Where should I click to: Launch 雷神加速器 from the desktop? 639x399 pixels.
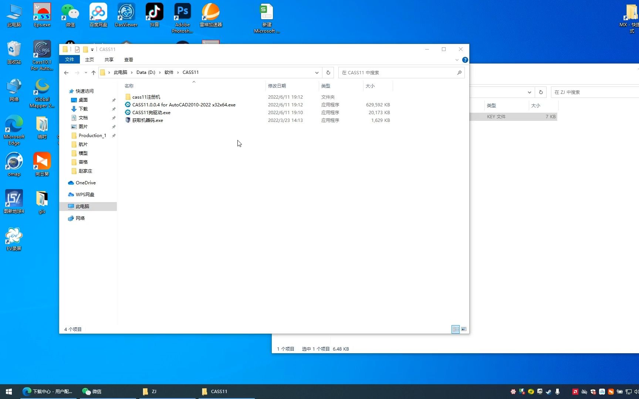click(x=210, y=11)
